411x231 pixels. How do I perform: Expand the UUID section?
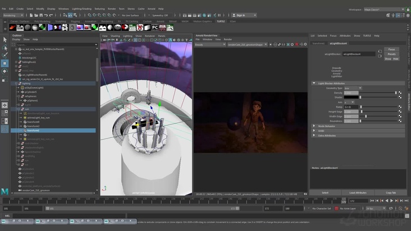point(314,131)
